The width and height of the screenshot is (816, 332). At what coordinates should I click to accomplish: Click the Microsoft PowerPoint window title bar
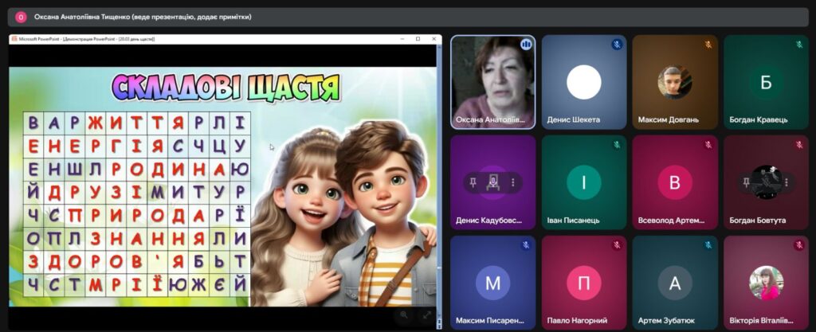pos(199,38)
